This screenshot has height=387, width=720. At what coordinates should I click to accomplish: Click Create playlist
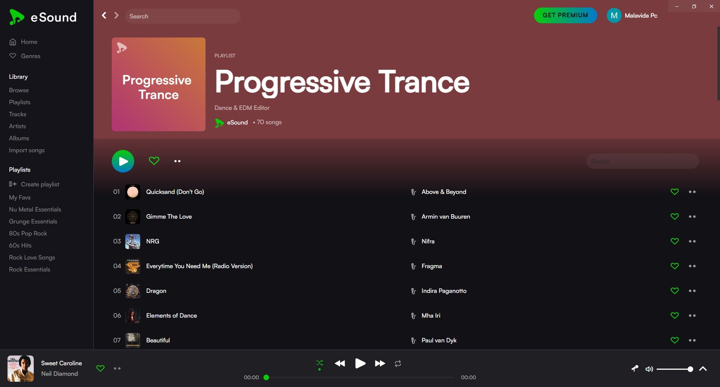pos(34,184)
